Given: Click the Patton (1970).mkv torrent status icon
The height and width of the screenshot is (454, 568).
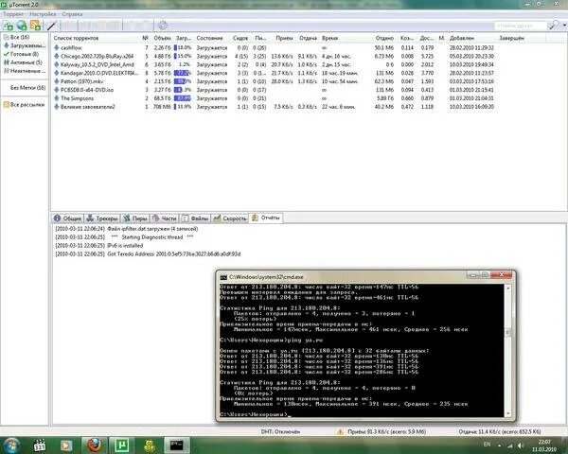Looking at the screenshot, I should click(57, 81).
